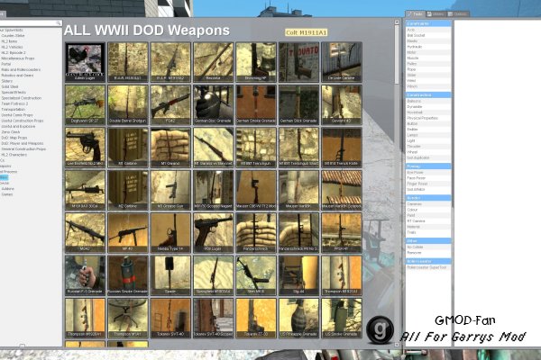Screen dimensions: 541x360
Task: Select the German Smoke Grenade icon
Action: [x=256, y=104]
